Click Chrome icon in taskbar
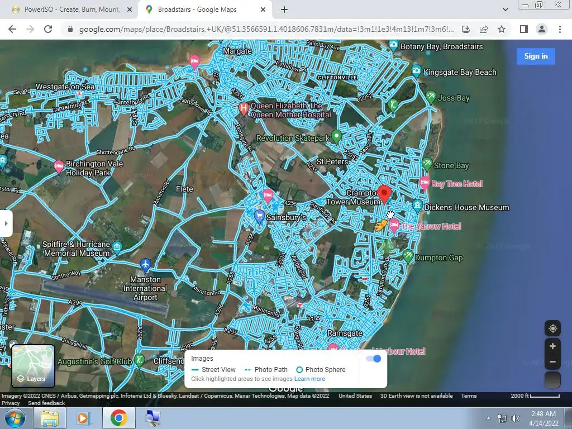The image size is (572, 429). click(118, 418)
